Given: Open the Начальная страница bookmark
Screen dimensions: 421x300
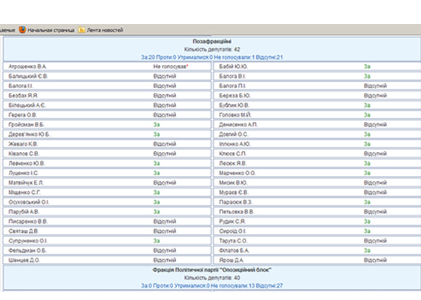Looking at the screenshot, I should click(51, 29).
